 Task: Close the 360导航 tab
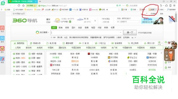36,1
